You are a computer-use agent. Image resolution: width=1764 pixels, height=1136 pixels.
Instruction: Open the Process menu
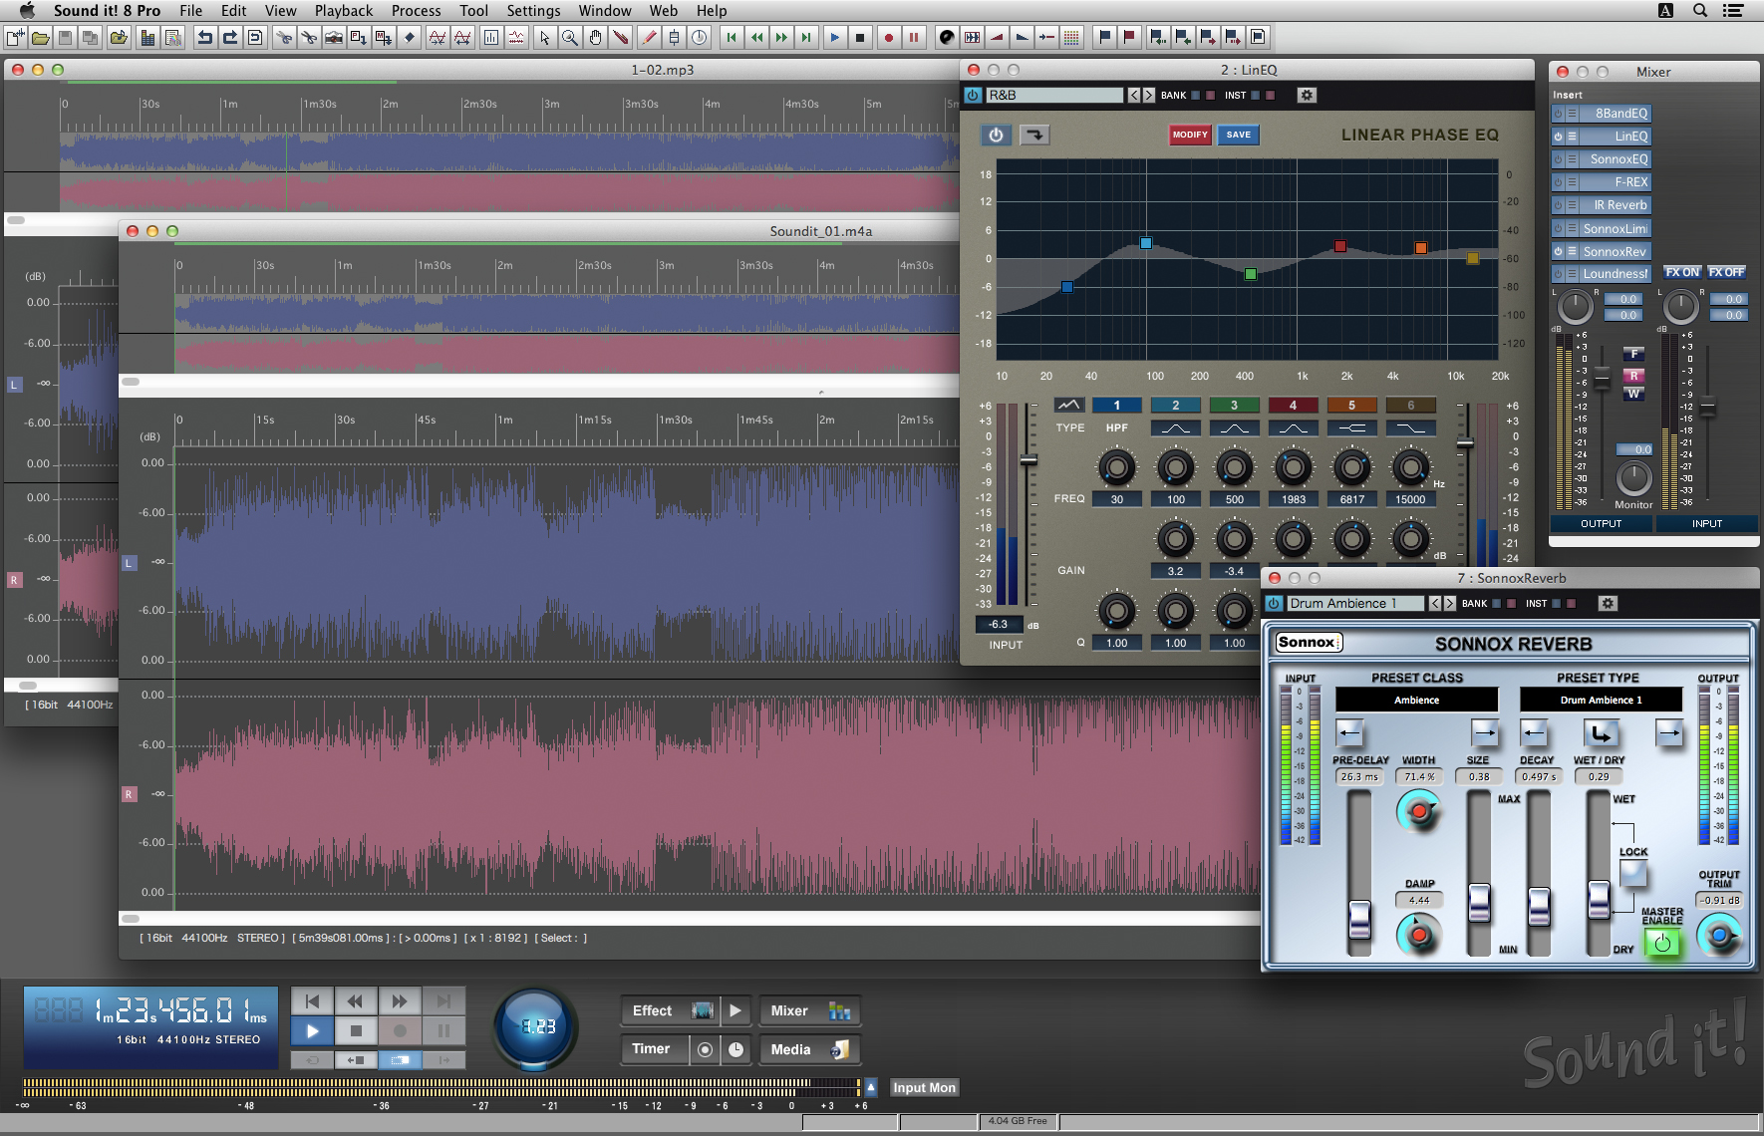(416, 11)
